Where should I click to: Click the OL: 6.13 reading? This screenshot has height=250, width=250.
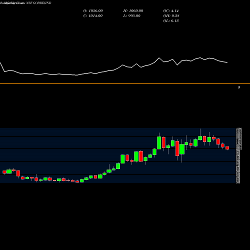point(171,21)
